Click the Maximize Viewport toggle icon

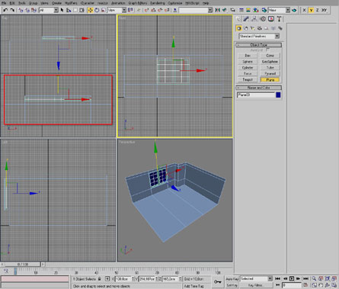point(334,285)
